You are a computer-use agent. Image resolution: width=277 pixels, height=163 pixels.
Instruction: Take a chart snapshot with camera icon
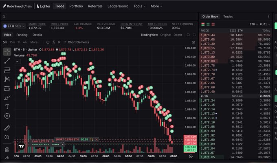coord(193,42)
